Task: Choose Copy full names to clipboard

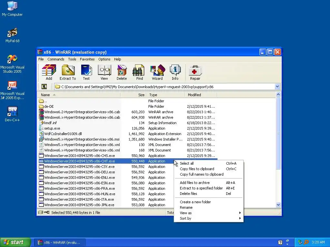Action: pyautogui.click(x=209, y=174)
